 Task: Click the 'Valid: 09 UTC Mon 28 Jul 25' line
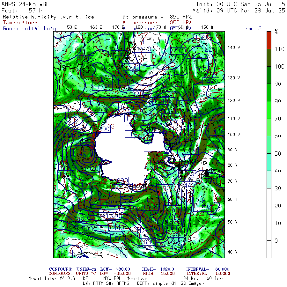(239, 11)
